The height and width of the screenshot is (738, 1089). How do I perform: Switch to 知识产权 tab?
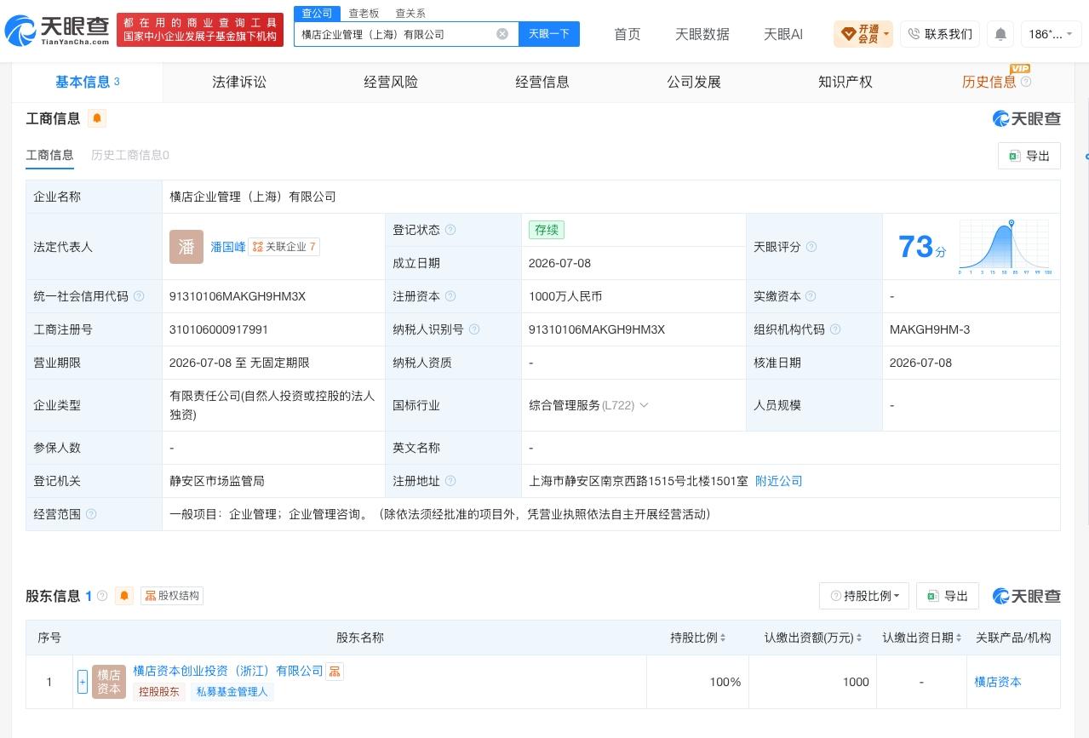tap(845, 82)
